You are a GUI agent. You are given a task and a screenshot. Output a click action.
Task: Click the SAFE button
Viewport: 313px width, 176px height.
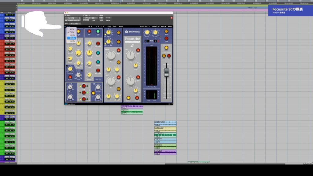click(101, 20)
